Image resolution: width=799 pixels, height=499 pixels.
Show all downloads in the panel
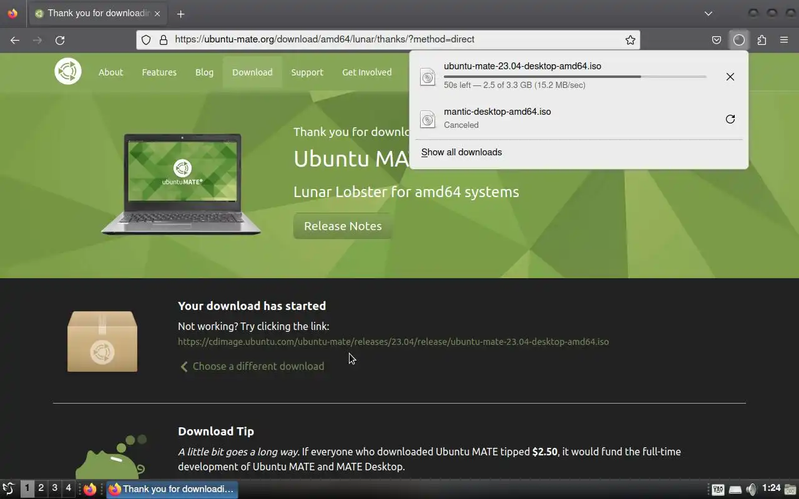coord(461,152)
